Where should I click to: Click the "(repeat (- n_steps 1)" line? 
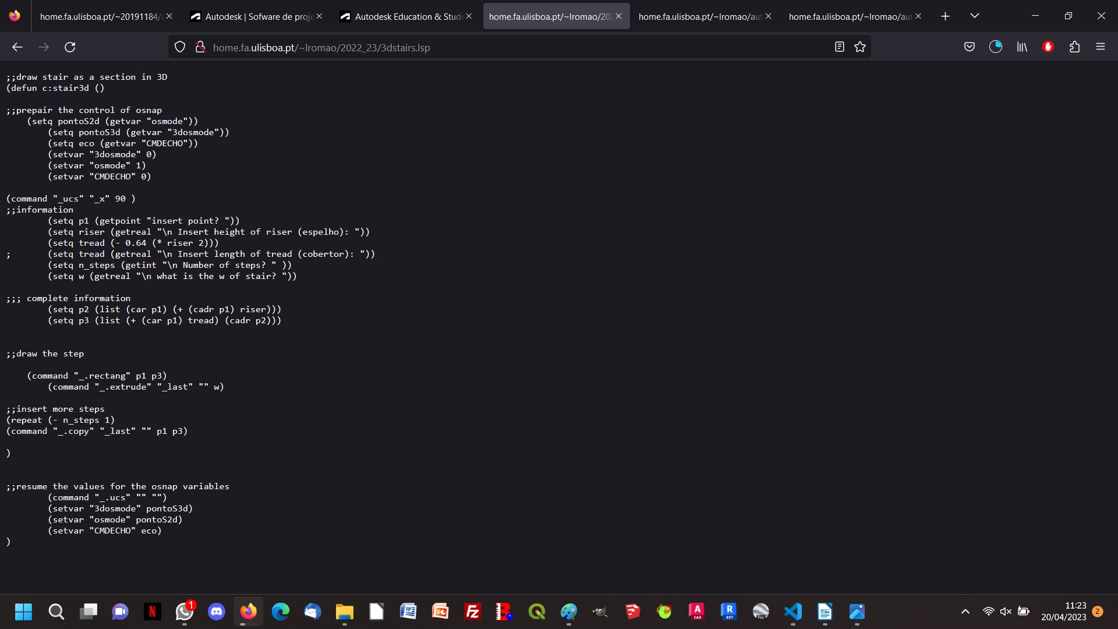(61, 420)
